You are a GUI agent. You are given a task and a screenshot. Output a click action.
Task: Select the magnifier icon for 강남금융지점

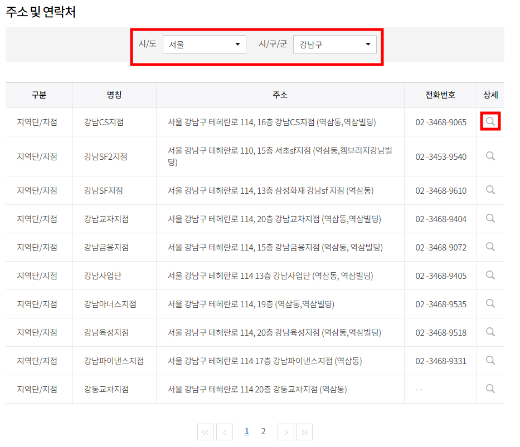click(x=490, y=247)
